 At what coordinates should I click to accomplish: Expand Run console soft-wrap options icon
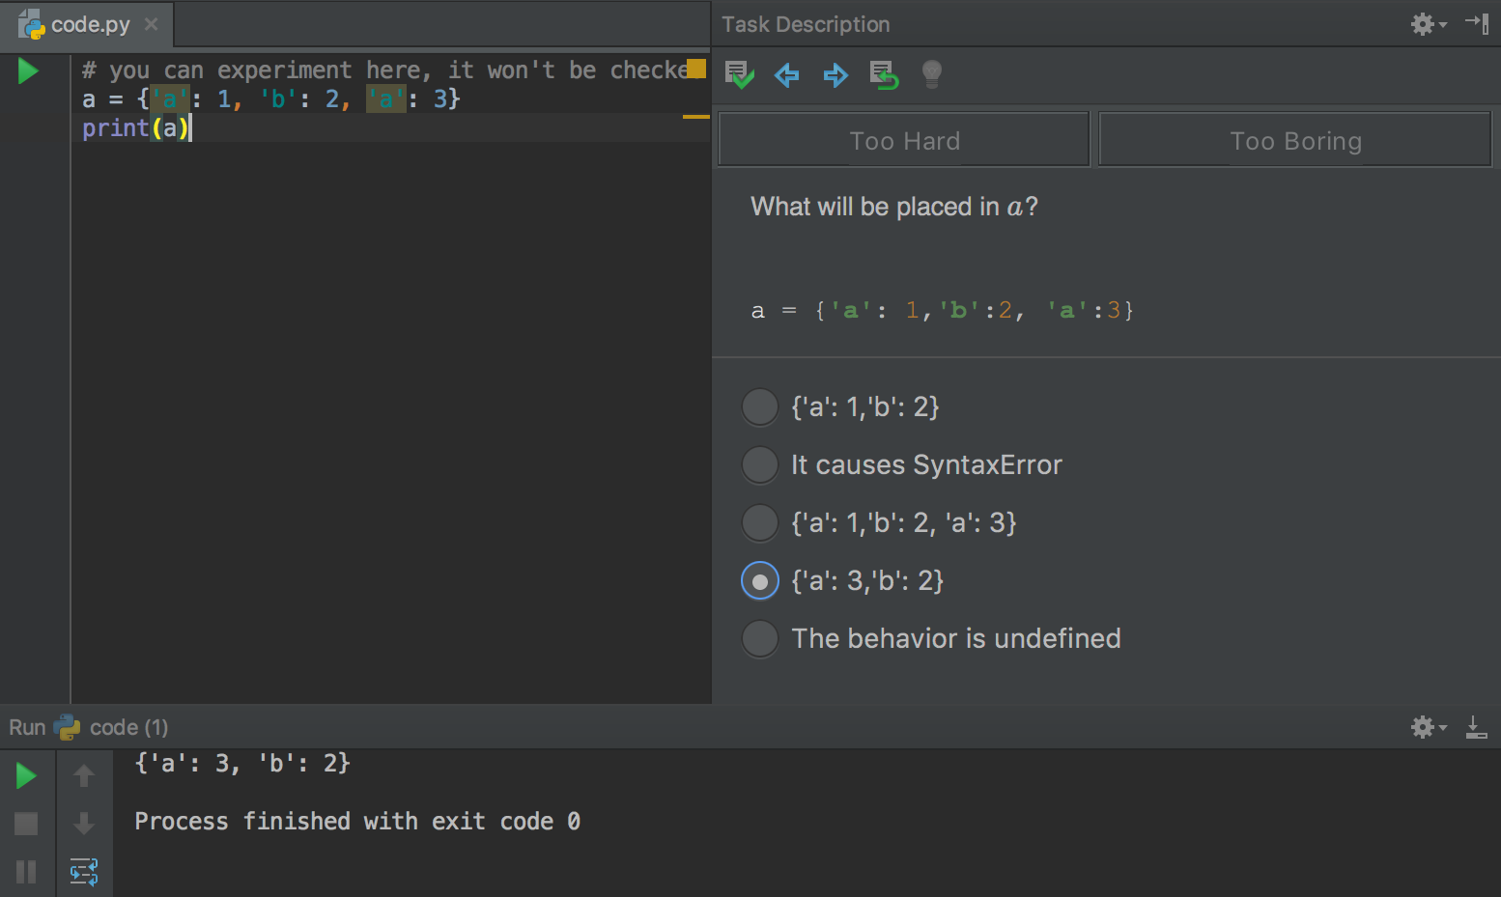tap(84, 872)
